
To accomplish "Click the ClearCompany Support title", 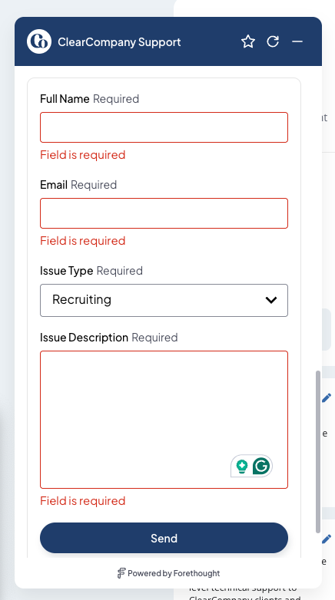I will 119,41.
